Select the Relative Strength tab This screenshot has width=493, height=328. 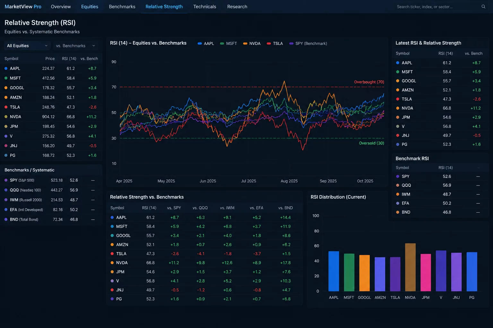pyautogui.click(x=164, y=6)
